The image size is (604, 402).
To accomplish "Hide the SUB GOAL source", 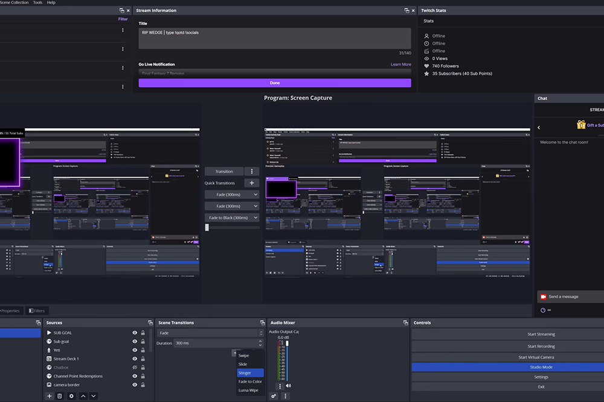I will point(135,333).
